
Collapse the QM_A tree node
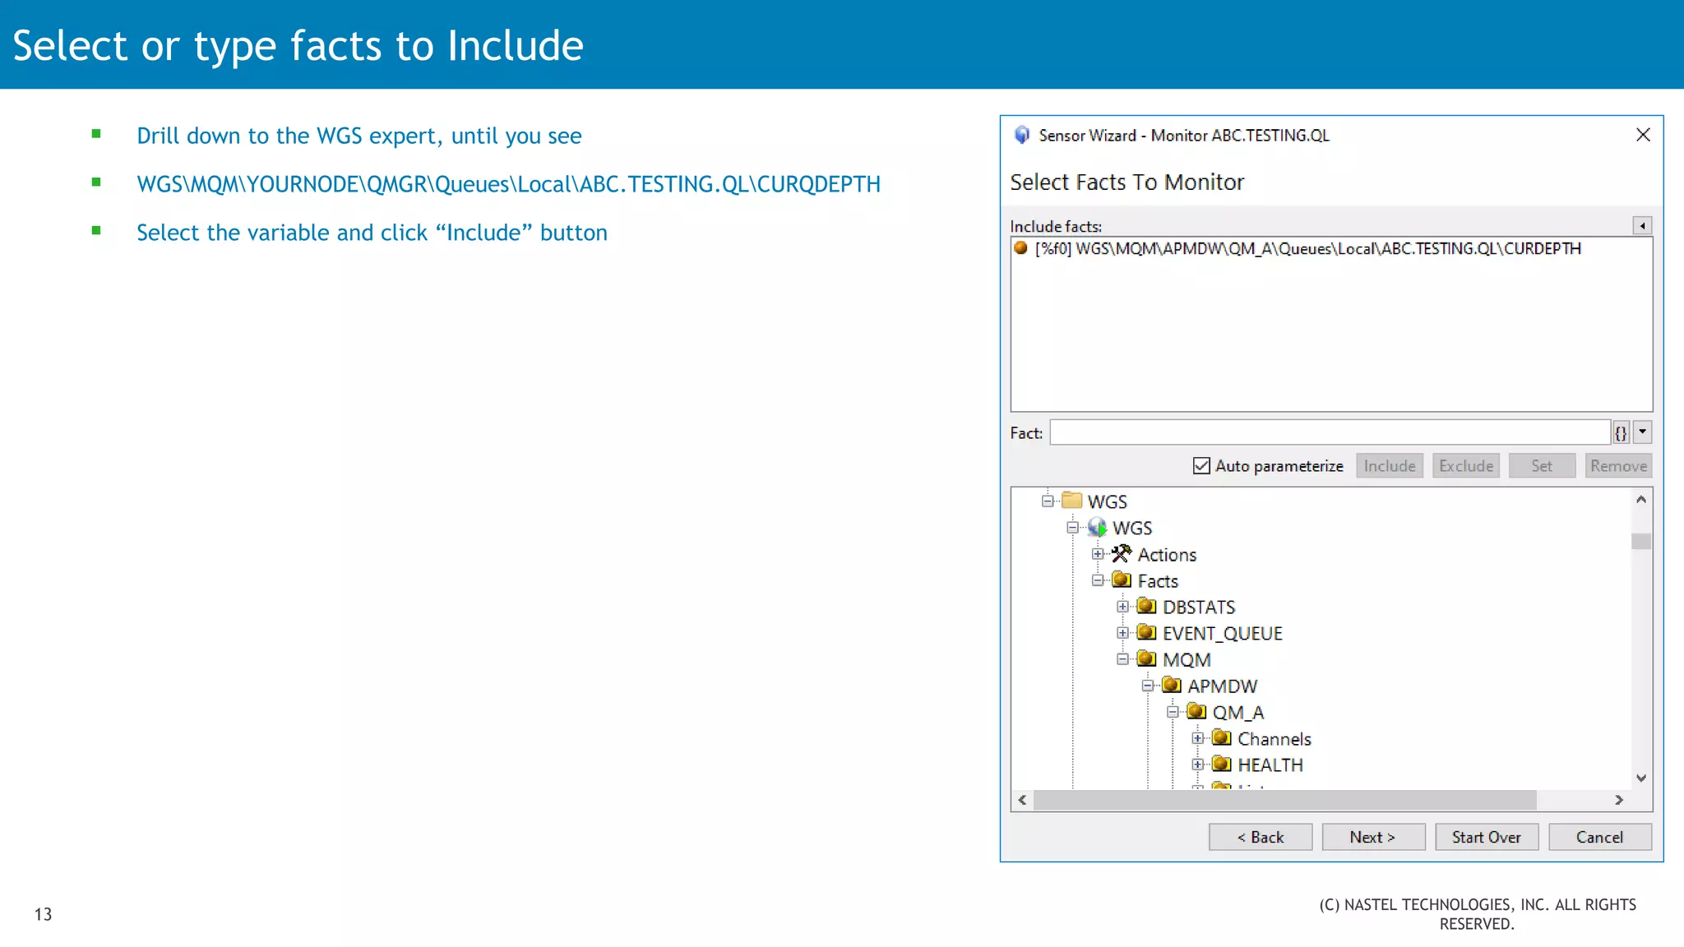1173,712
